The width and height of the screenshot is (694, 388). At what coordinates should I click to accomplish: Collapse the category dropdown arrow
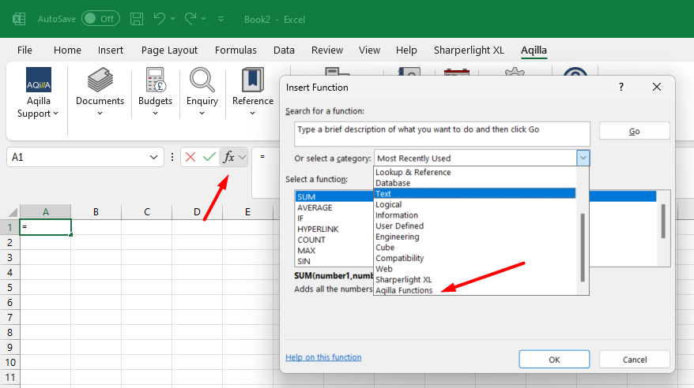click(583, 158)
